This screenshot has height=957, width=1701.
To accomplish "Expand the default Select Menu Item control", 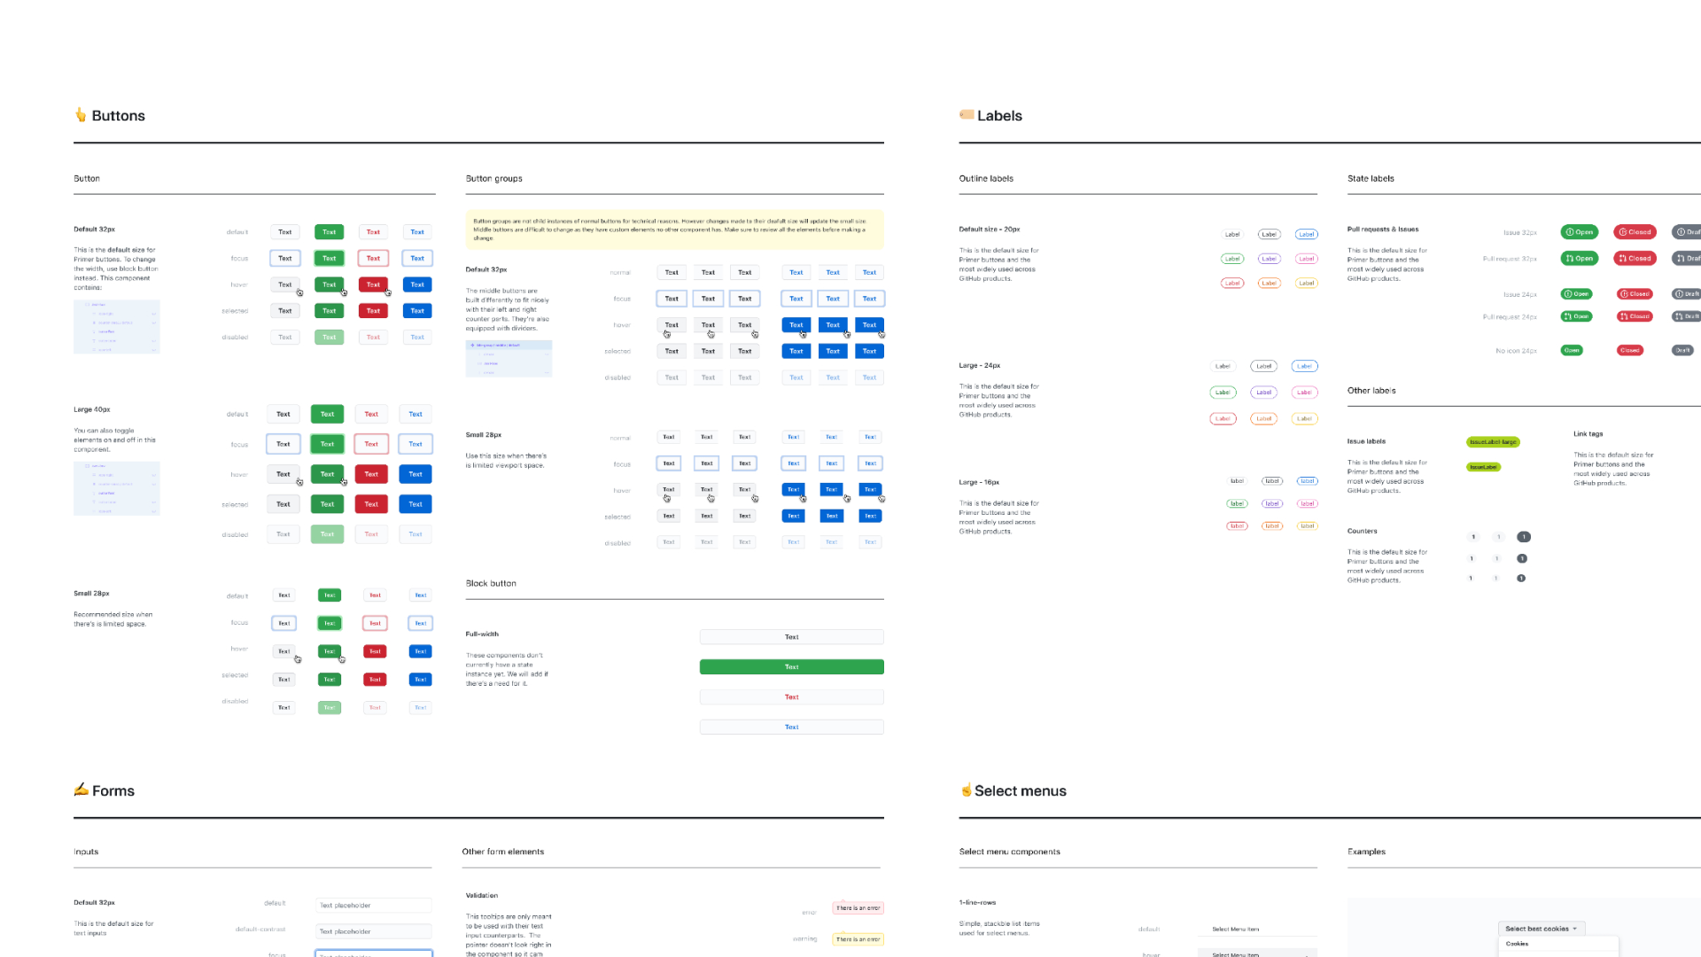I will pos(1257,929).
